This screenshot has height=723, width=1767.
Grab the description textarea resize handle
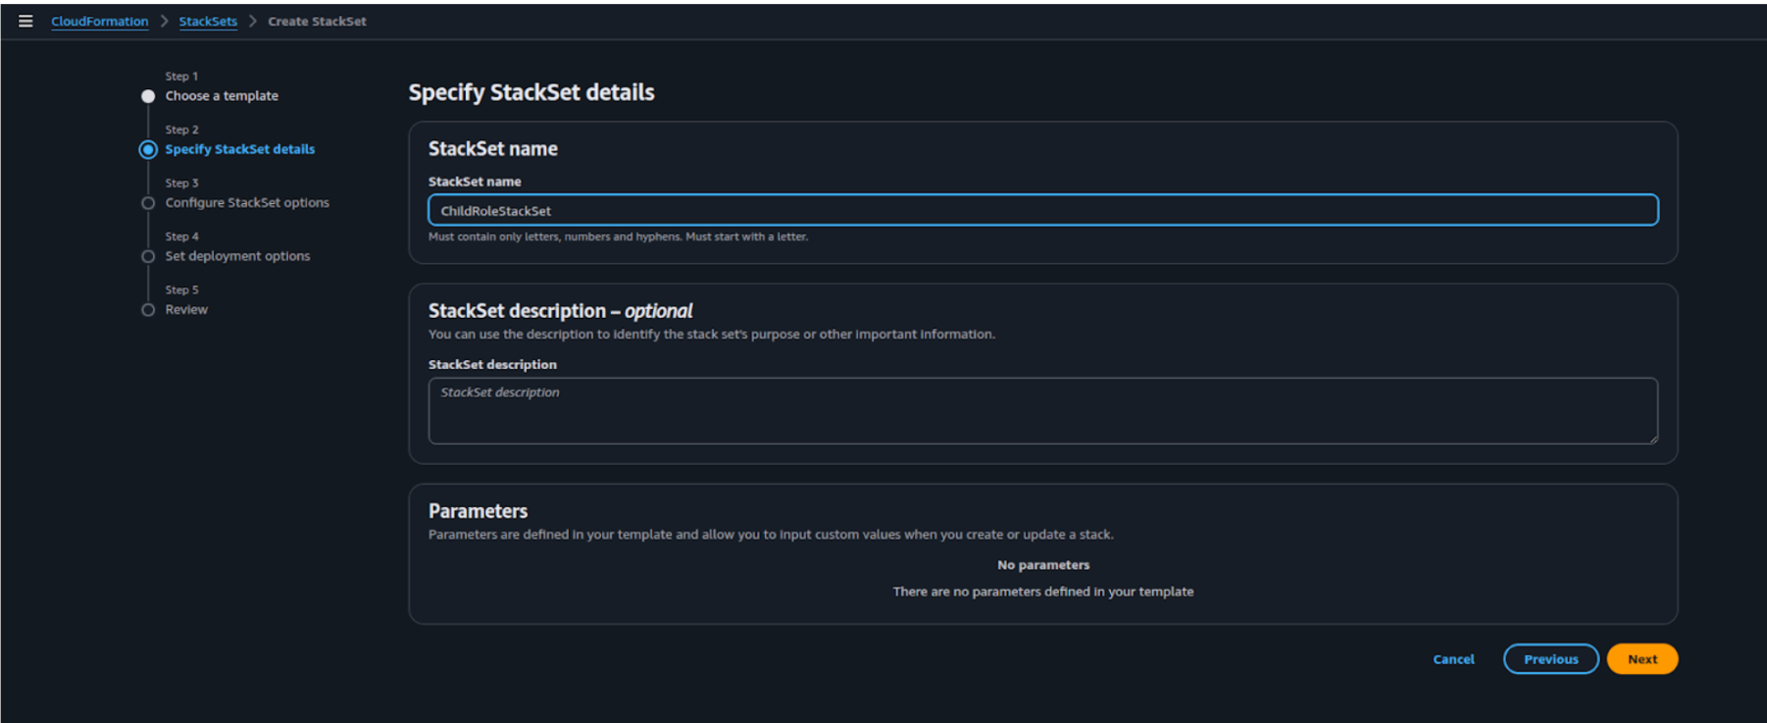click(x=1653, y=439)
